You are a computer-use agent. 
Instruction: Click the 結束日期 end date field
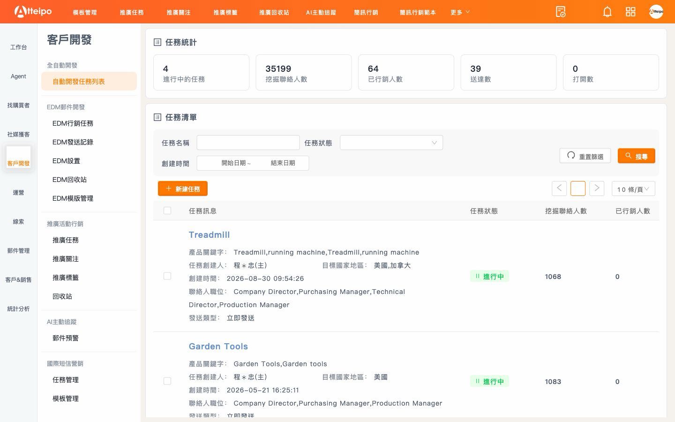(283, 163)
